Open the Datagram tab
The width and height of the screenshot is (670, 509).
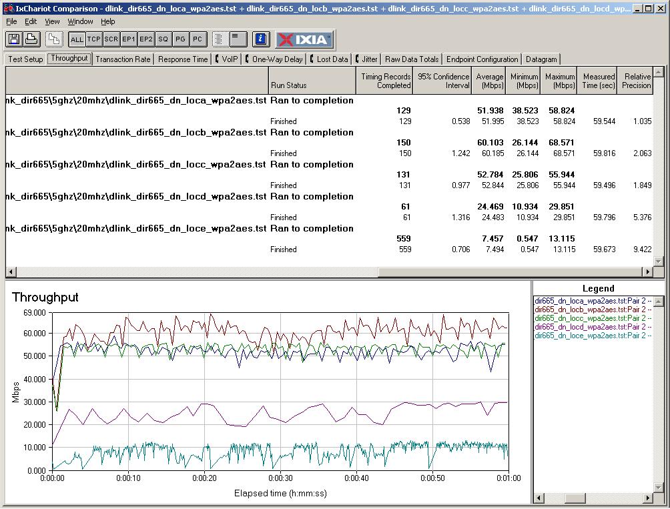point(541,59)
